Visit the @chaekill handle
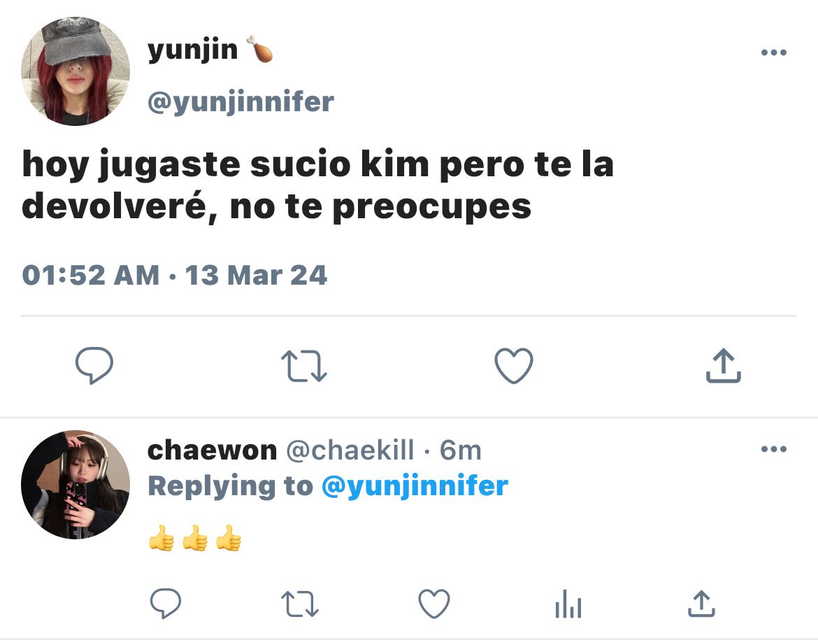The image size is (818, 640). coord(350,450)
